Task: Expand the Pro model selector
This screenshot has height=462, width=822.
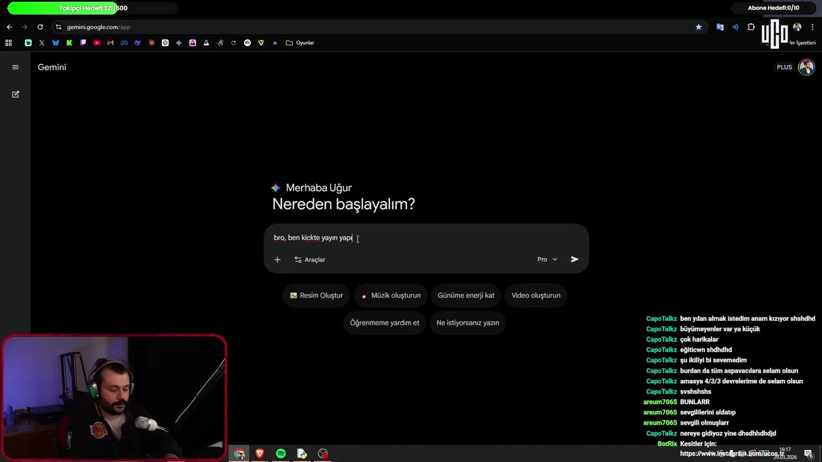Action: click(547, 259)
